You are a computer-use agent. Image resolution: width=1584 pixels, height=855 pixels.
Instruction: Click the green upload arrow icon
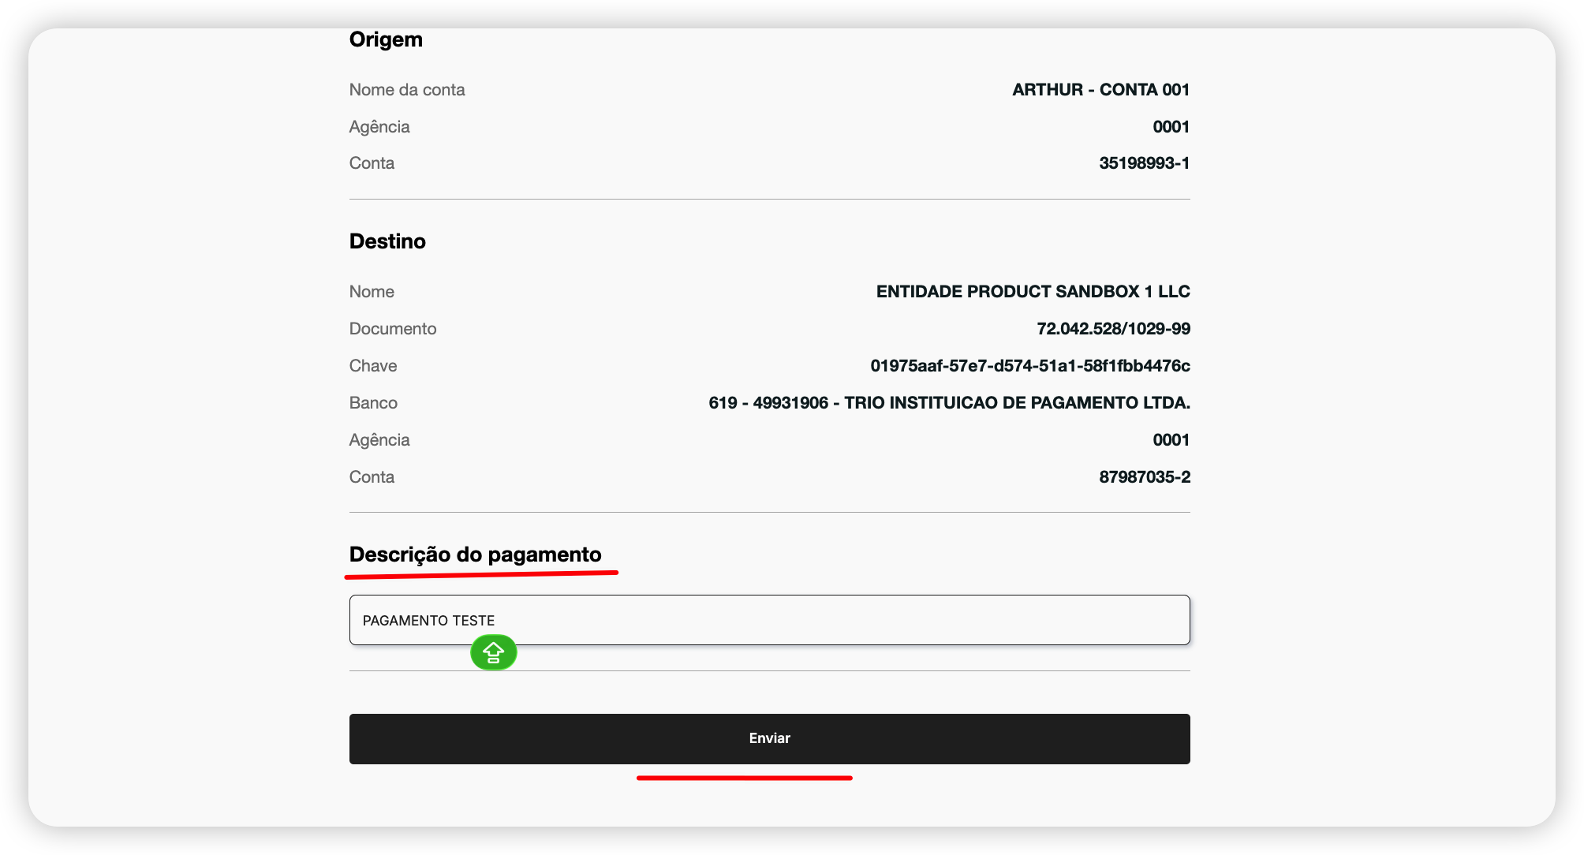click(493, 653)
